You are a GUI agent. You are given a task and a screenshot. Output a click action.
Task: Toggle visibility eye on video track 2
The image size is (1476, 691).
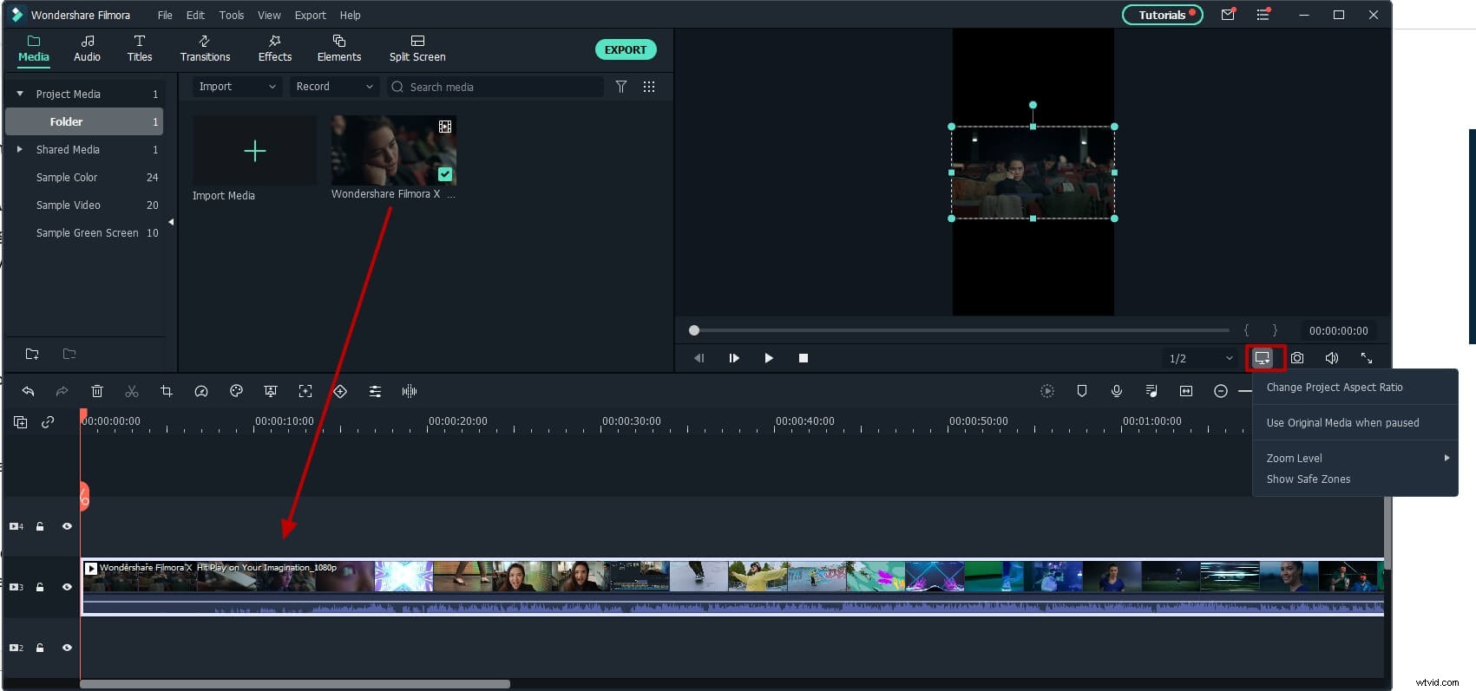[67, 648]
